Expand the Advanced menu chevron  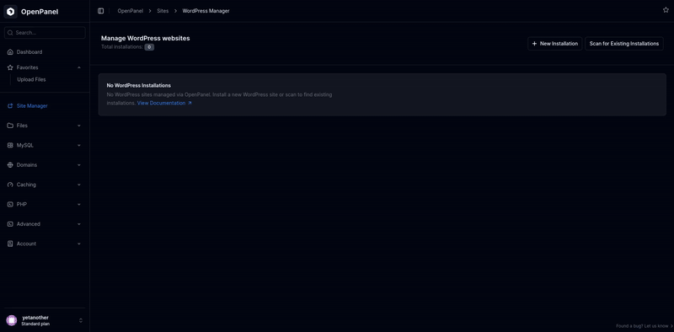[x=79, y=224]
